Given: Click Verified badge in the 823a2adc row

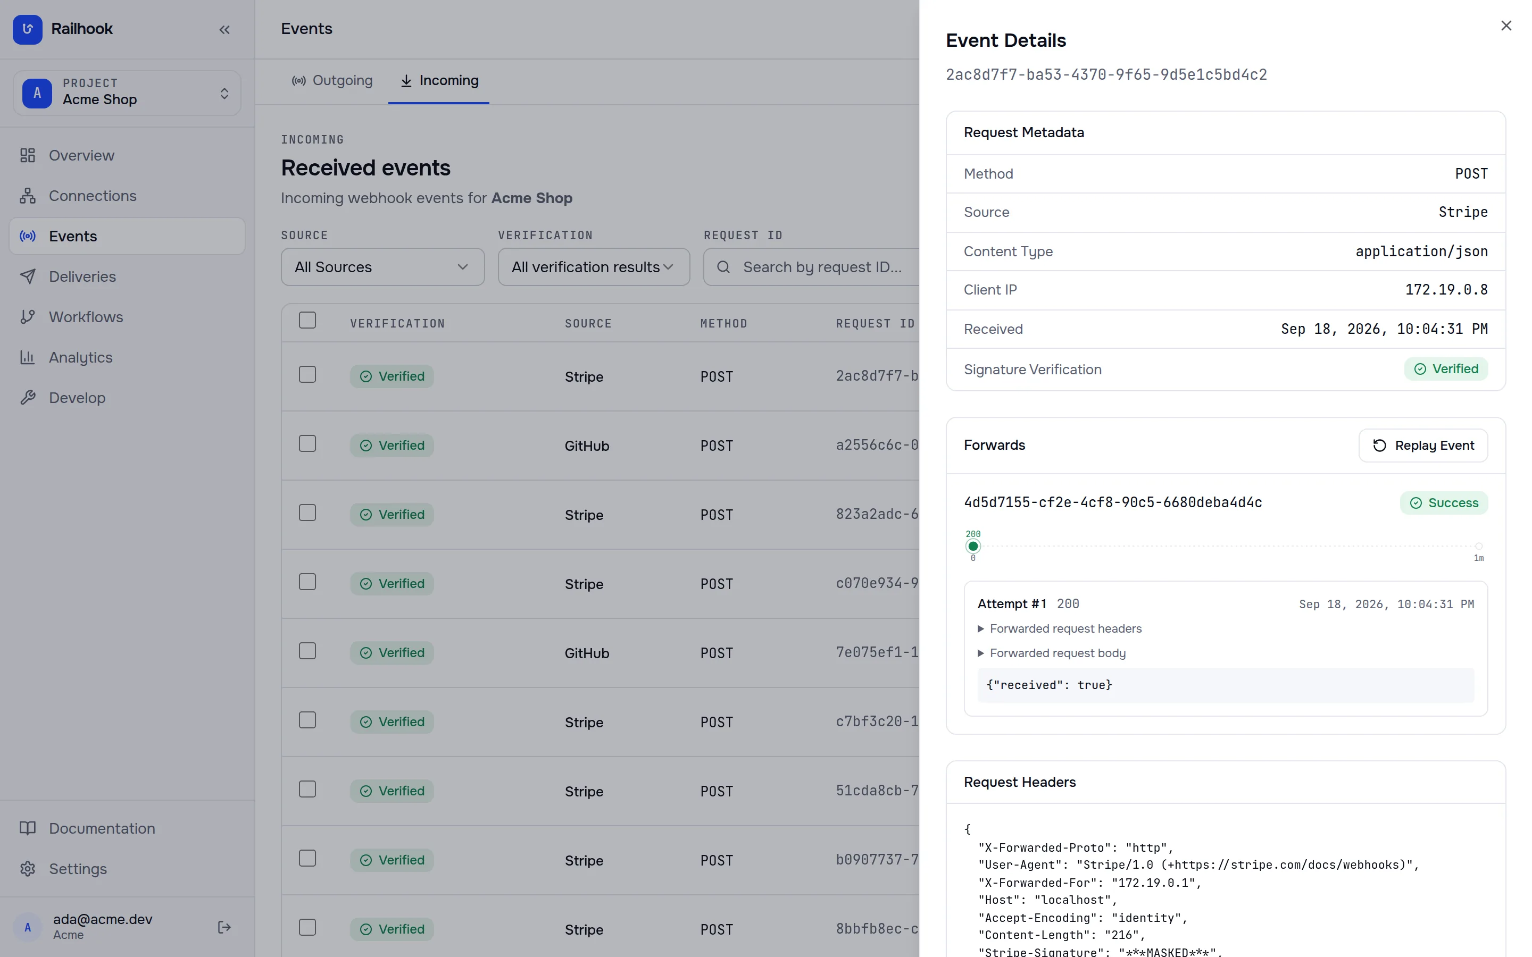Looking at the screenshot, I should (392, 515).
